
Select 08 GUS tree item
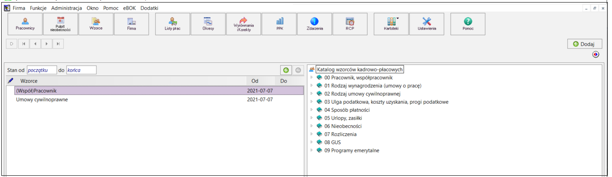pyautogui.click(x=332, y=142)
